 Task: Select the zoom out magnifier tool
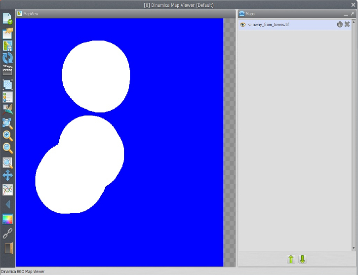[x=7, y=148]
